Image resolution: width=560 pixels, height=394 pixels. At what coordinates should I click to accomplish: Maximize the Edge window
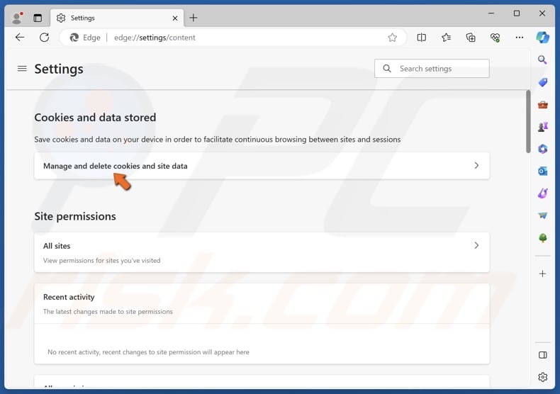[517, 13]
